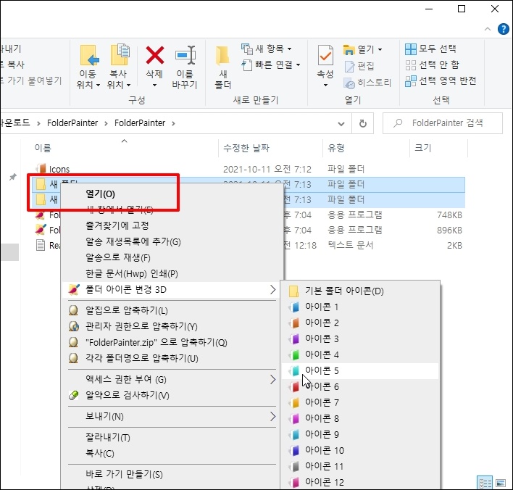Image resolution: width=513 pixels, height=490 pixels.
Task: Click the Properties (속성) checkmark icon
Action: click(x=325, y=56)
